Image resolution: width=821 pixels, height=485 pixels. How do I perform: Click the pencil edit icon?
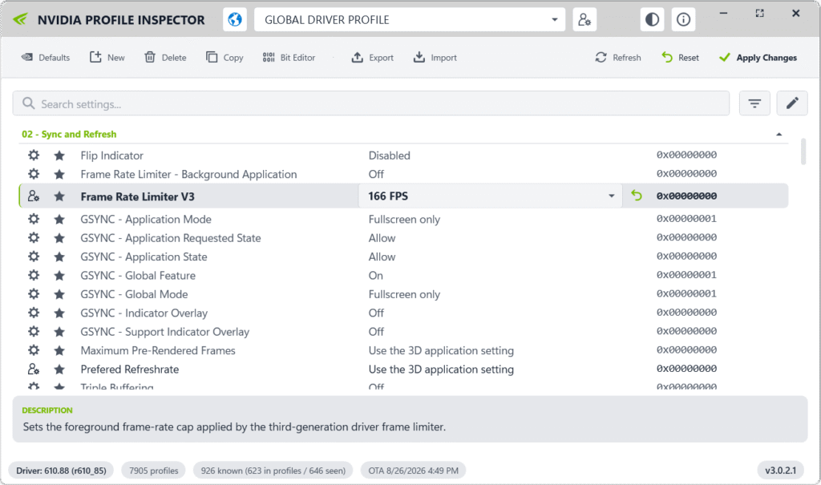(792, 103)
